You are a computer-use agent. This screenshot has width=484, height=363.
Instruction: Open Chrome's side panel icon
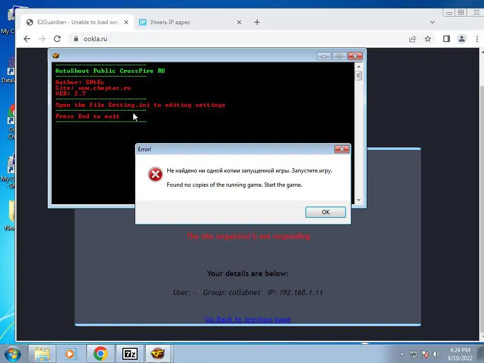point(446,39)
